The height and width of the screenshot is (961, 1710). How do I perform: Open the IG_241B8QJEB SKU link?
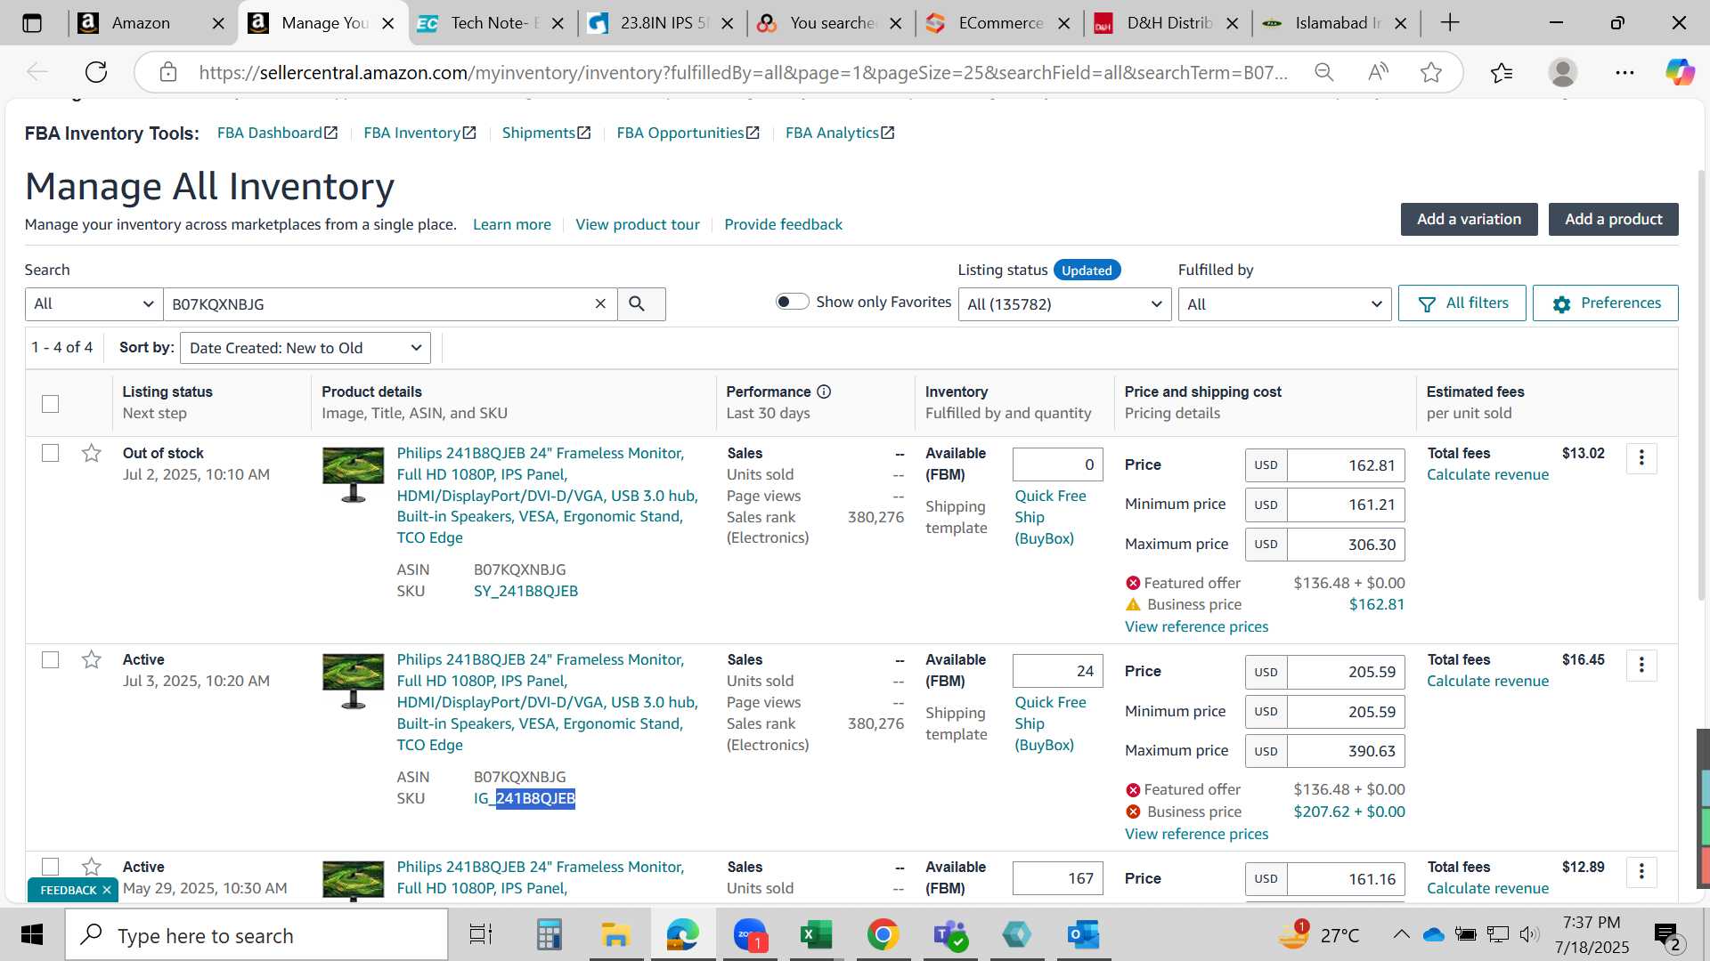point(524,799)
